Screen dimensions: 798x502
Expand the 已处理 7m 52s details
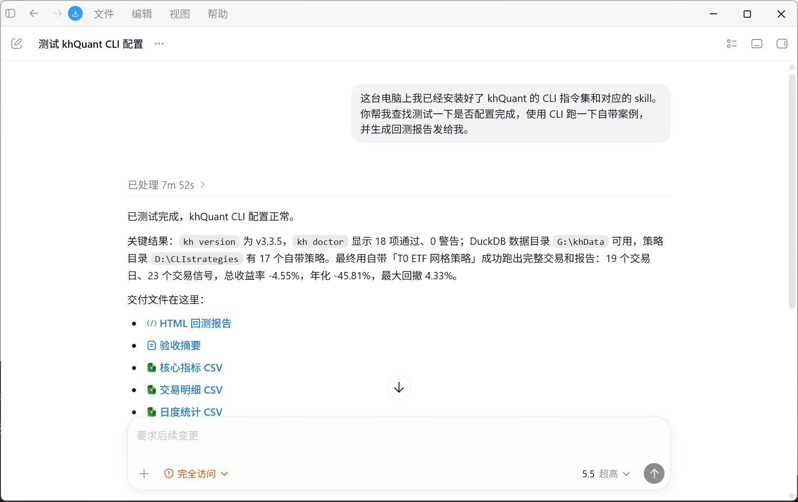click(x=166, y=185)
